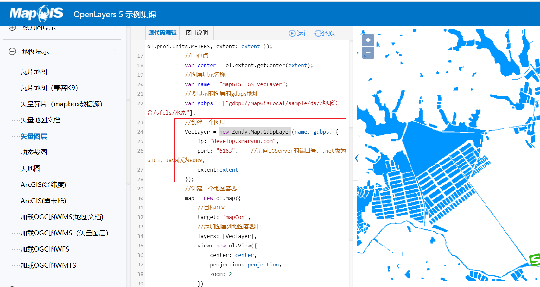
Task: Click the "MapGIS IGS VecLayer" name string
Action: (252, 84)
